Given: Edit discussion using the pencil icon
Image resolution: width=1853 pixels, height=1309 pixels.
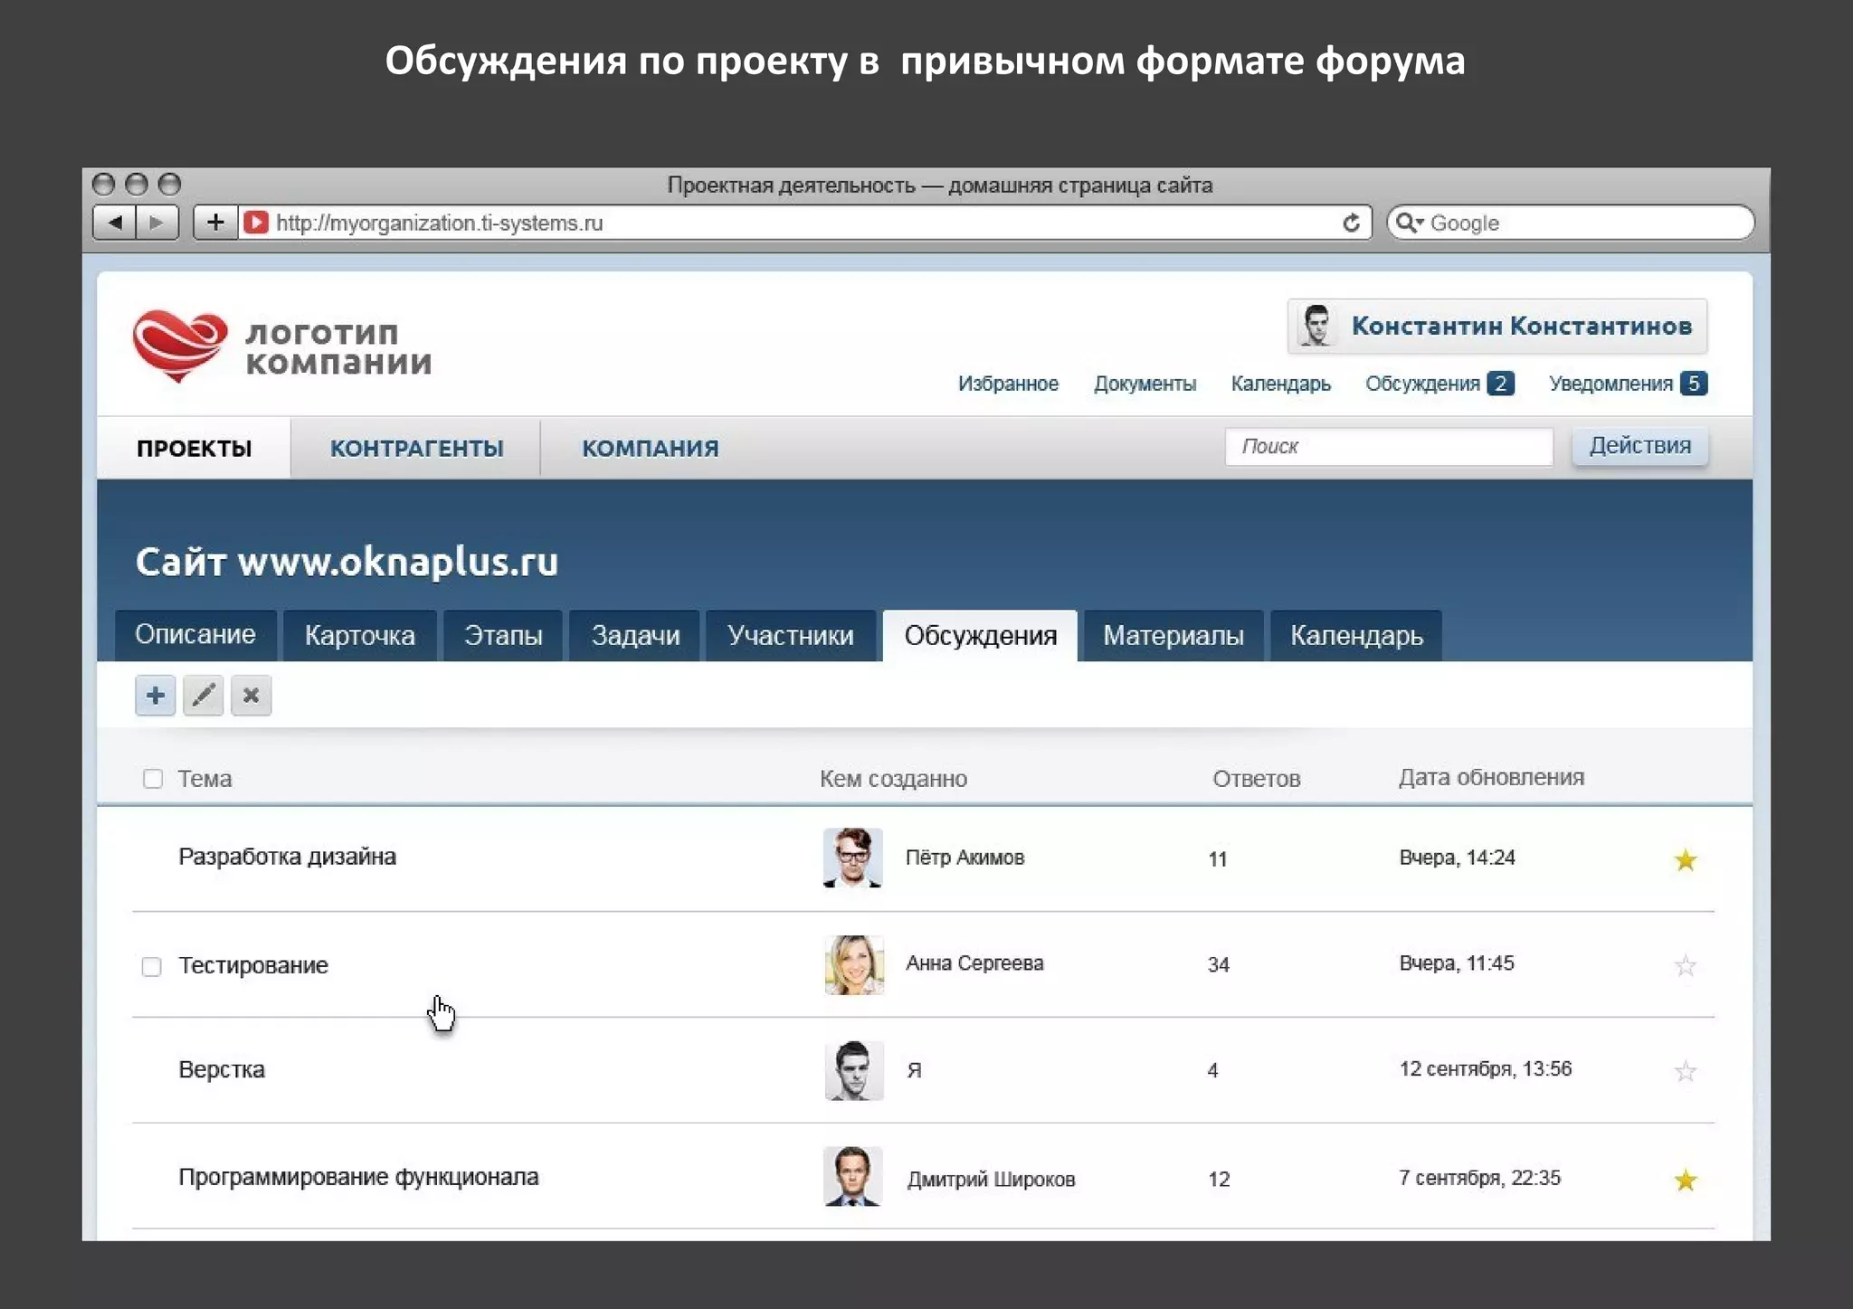Looking at the screenshot, I should click(x=204, y=696).
